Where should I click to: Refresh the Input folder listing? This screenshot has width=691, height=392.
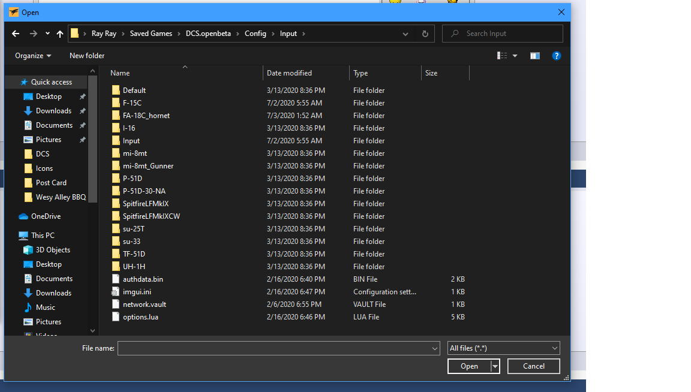pos(425,34)
